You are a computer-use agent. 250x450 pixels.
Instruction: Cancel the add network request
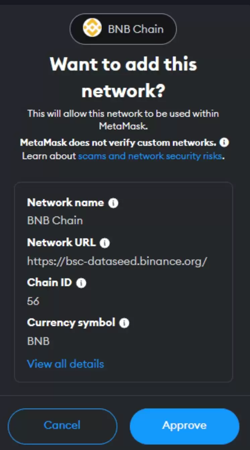(62, 425)
